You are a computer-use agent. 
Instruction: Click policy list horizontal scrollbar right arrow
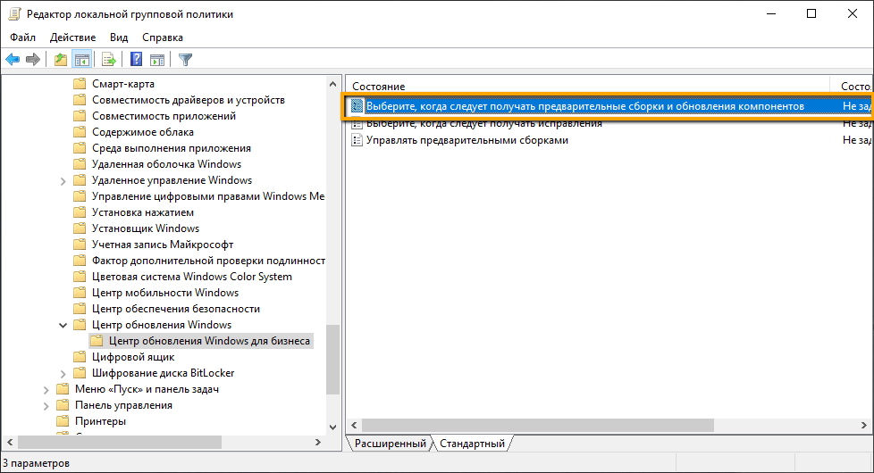click(x=864, y=425)
